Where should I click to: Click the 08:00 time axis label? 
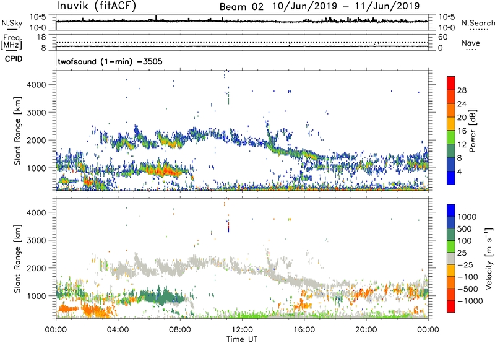180,330
